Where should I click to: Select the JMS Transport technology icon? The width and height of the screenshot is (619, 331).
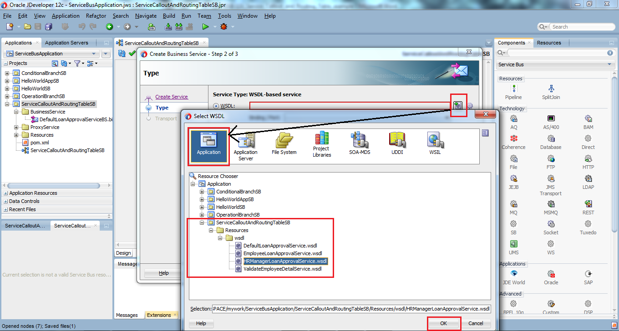(x=551, y=182)
